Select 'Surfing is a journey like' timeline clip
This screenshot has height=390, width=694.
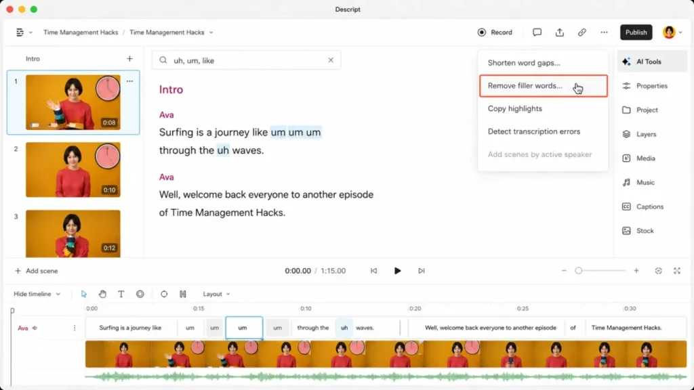point(131,328)
